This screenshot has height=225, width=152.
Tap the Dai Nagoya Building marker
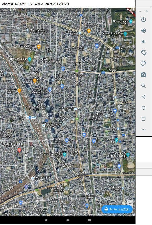click(x=48, y=107)
